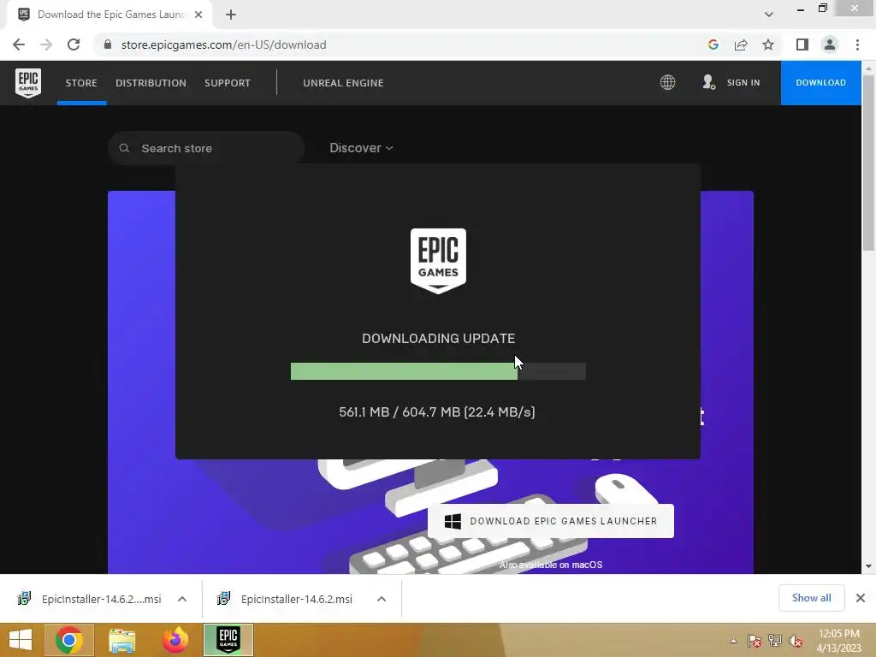This screenshot has width=876, height=657.
Task: Open a new tab with the plus icon
Action: [x=231, y=15]
